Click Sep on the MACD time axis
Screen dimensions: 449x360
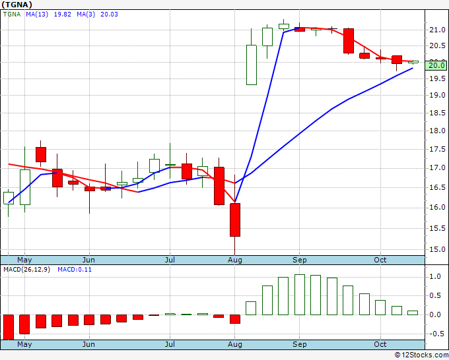[300, 345]
